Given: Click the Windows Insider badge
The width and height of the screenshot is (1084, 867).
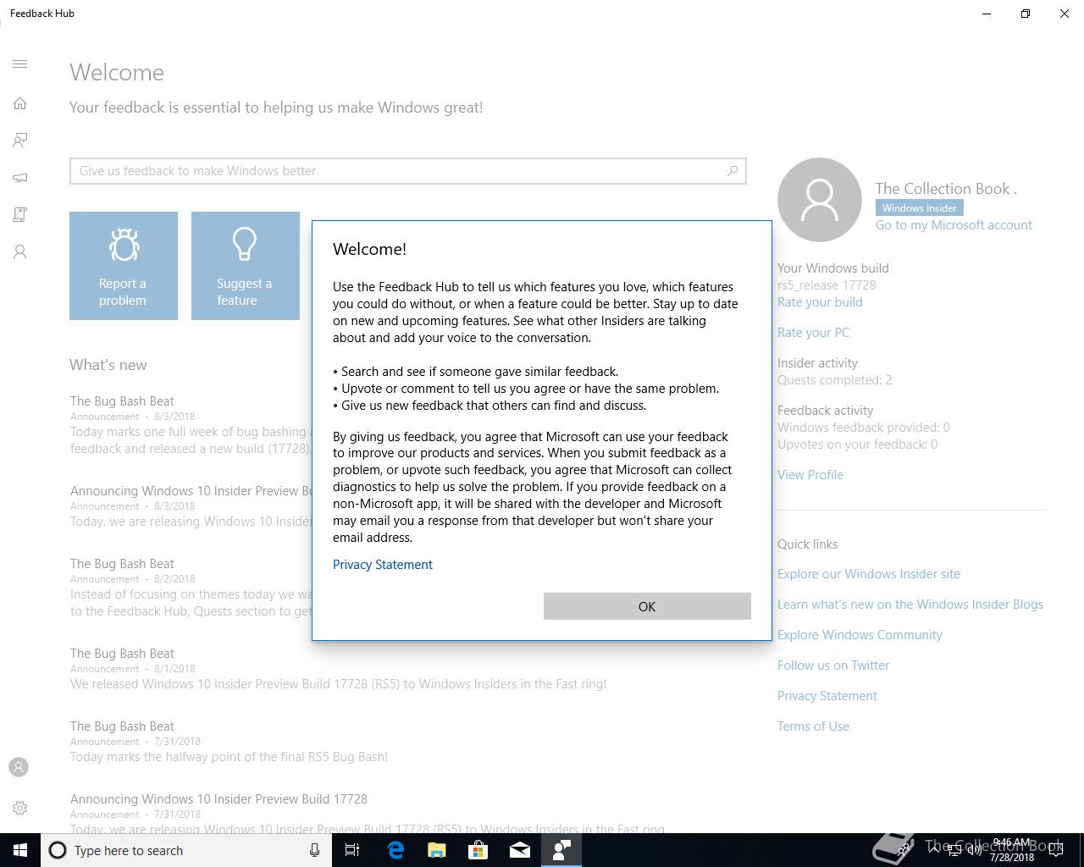Looking at the screenshot, I should 920,208.
